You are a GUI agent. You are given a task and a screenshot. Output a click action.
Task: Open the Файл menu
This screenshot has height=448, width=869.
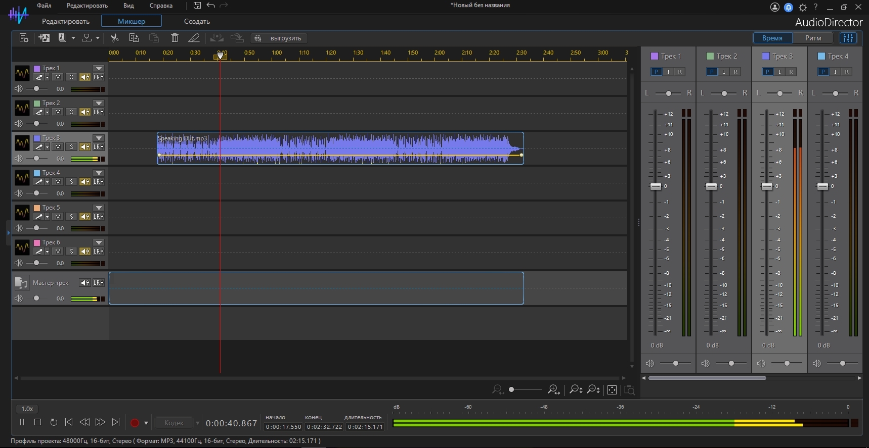coord(44,6)
